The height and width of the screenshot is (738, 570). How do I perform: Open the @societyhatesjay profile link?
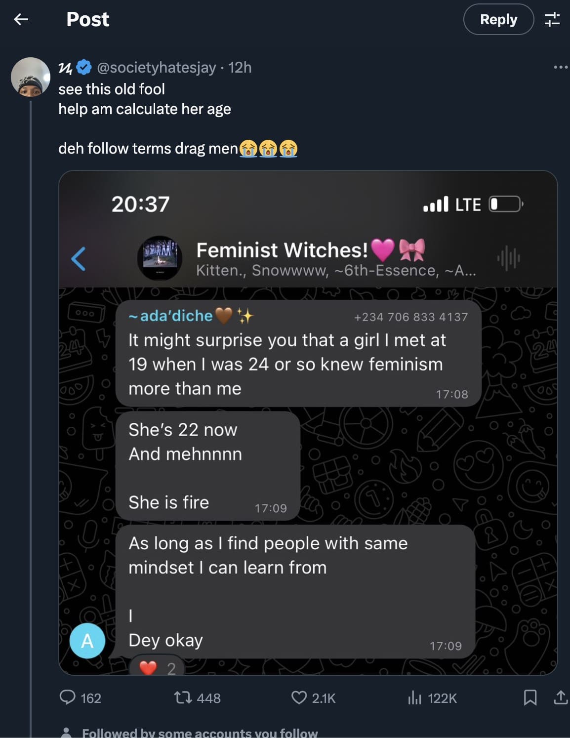coord(156,67)
